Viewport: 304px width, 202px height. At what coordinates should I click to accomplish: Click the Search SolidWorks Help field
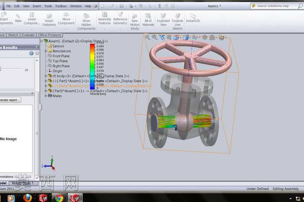click(277, 6)
